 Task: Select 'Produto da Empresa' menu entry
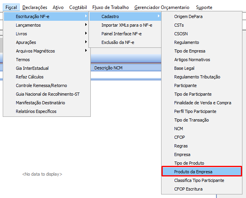tap(193, 172)
